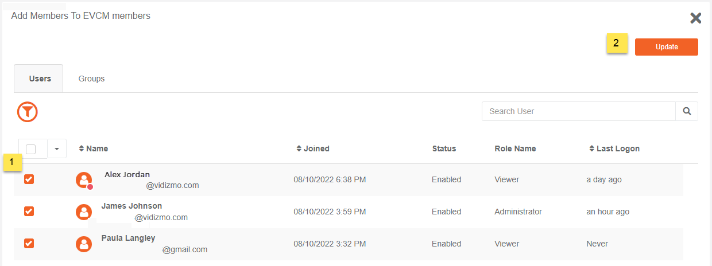
Task: Sort by Name column arrows
Action: [x=82, y=148]
